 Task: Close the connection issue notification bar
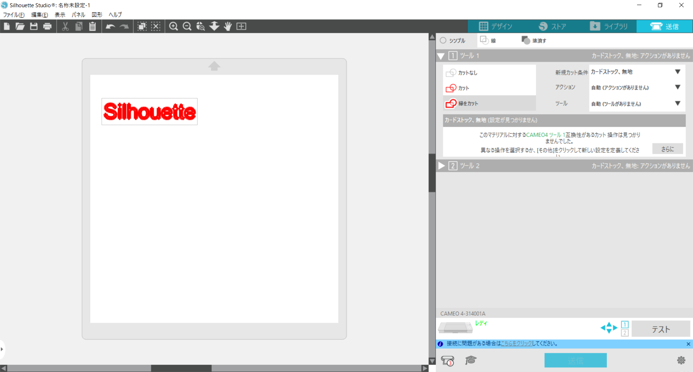coord(688,344)
